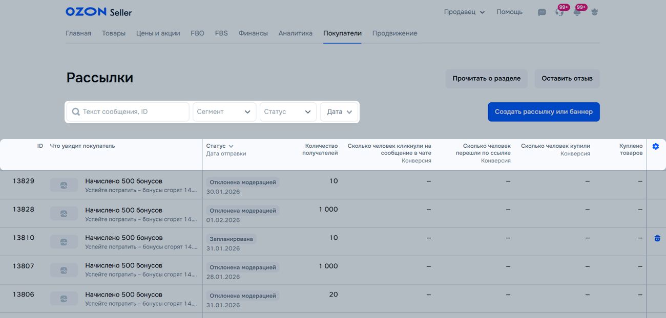Open the chat messages icon
Image resolution: width=666 pixels, height=318 pixels.
coord(542,12)
